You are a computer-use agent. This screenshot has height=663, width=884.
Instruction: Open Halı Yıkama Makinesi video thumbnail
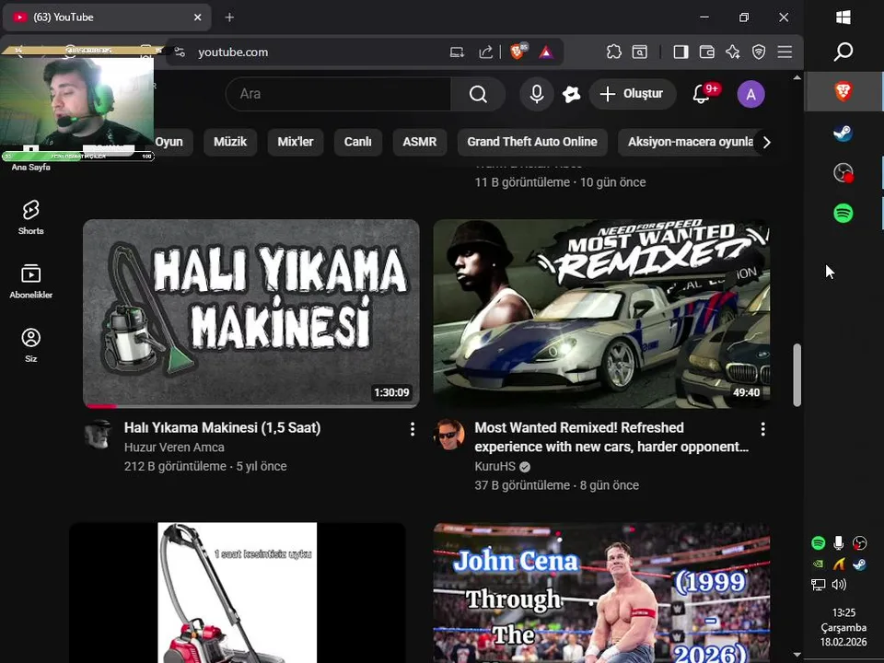[x=250, y=313]
